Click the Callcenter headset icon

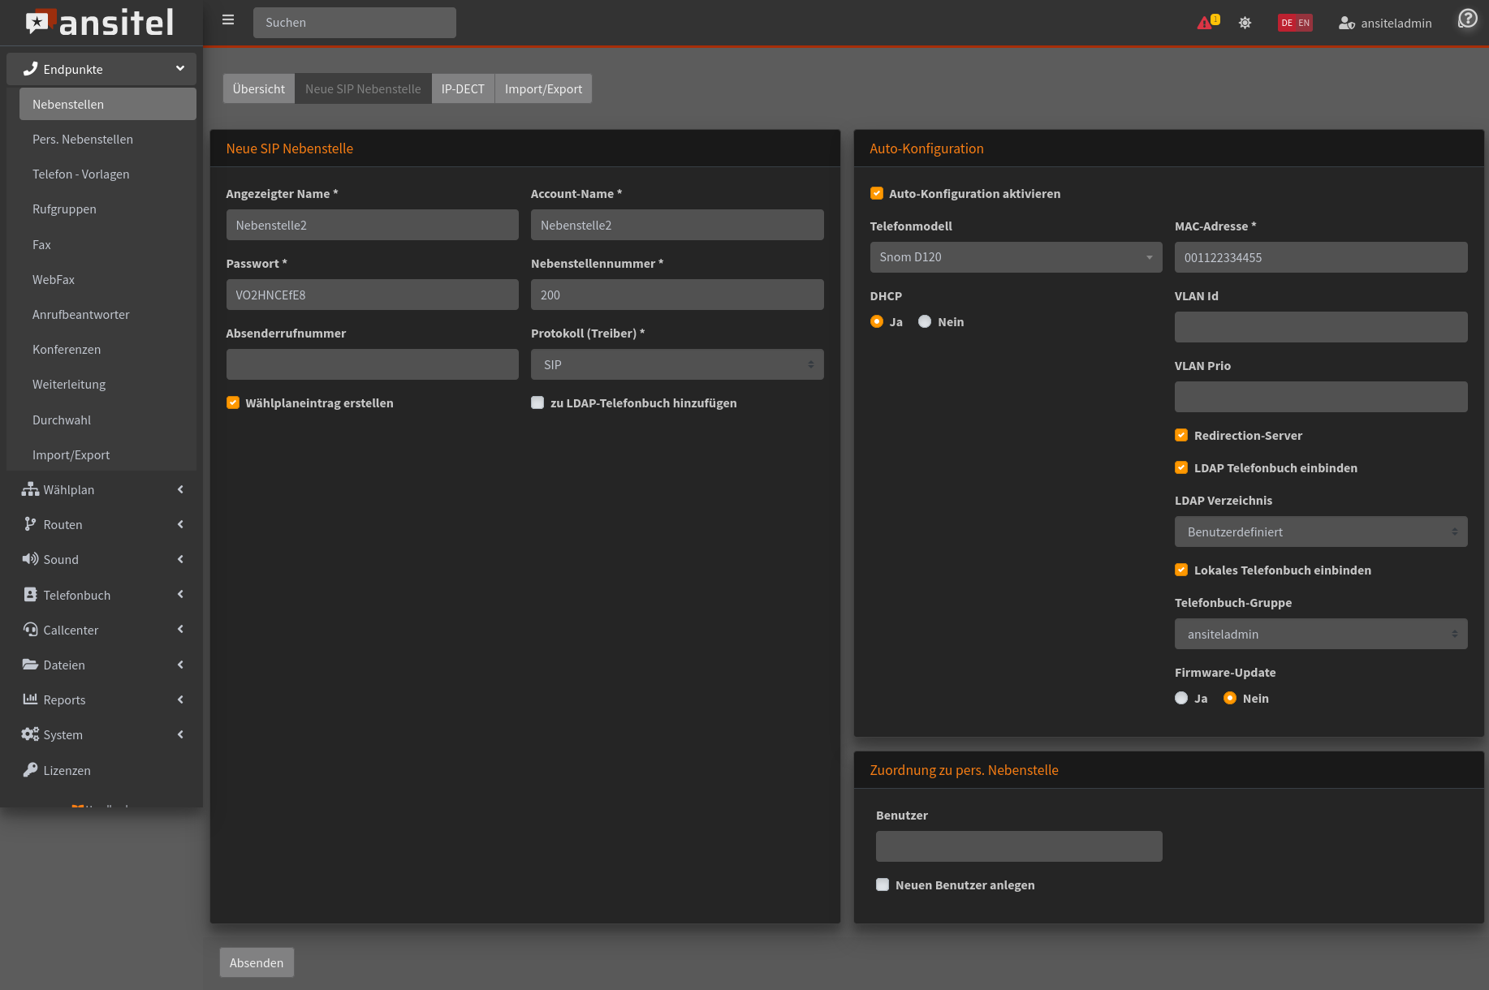click(30, 630)
